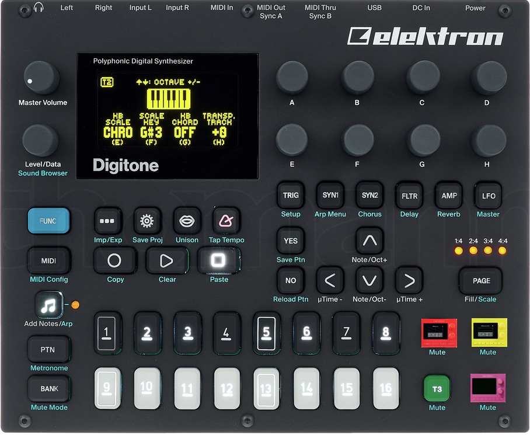Click the 1:4 page LED indicator

pos(458,250)
